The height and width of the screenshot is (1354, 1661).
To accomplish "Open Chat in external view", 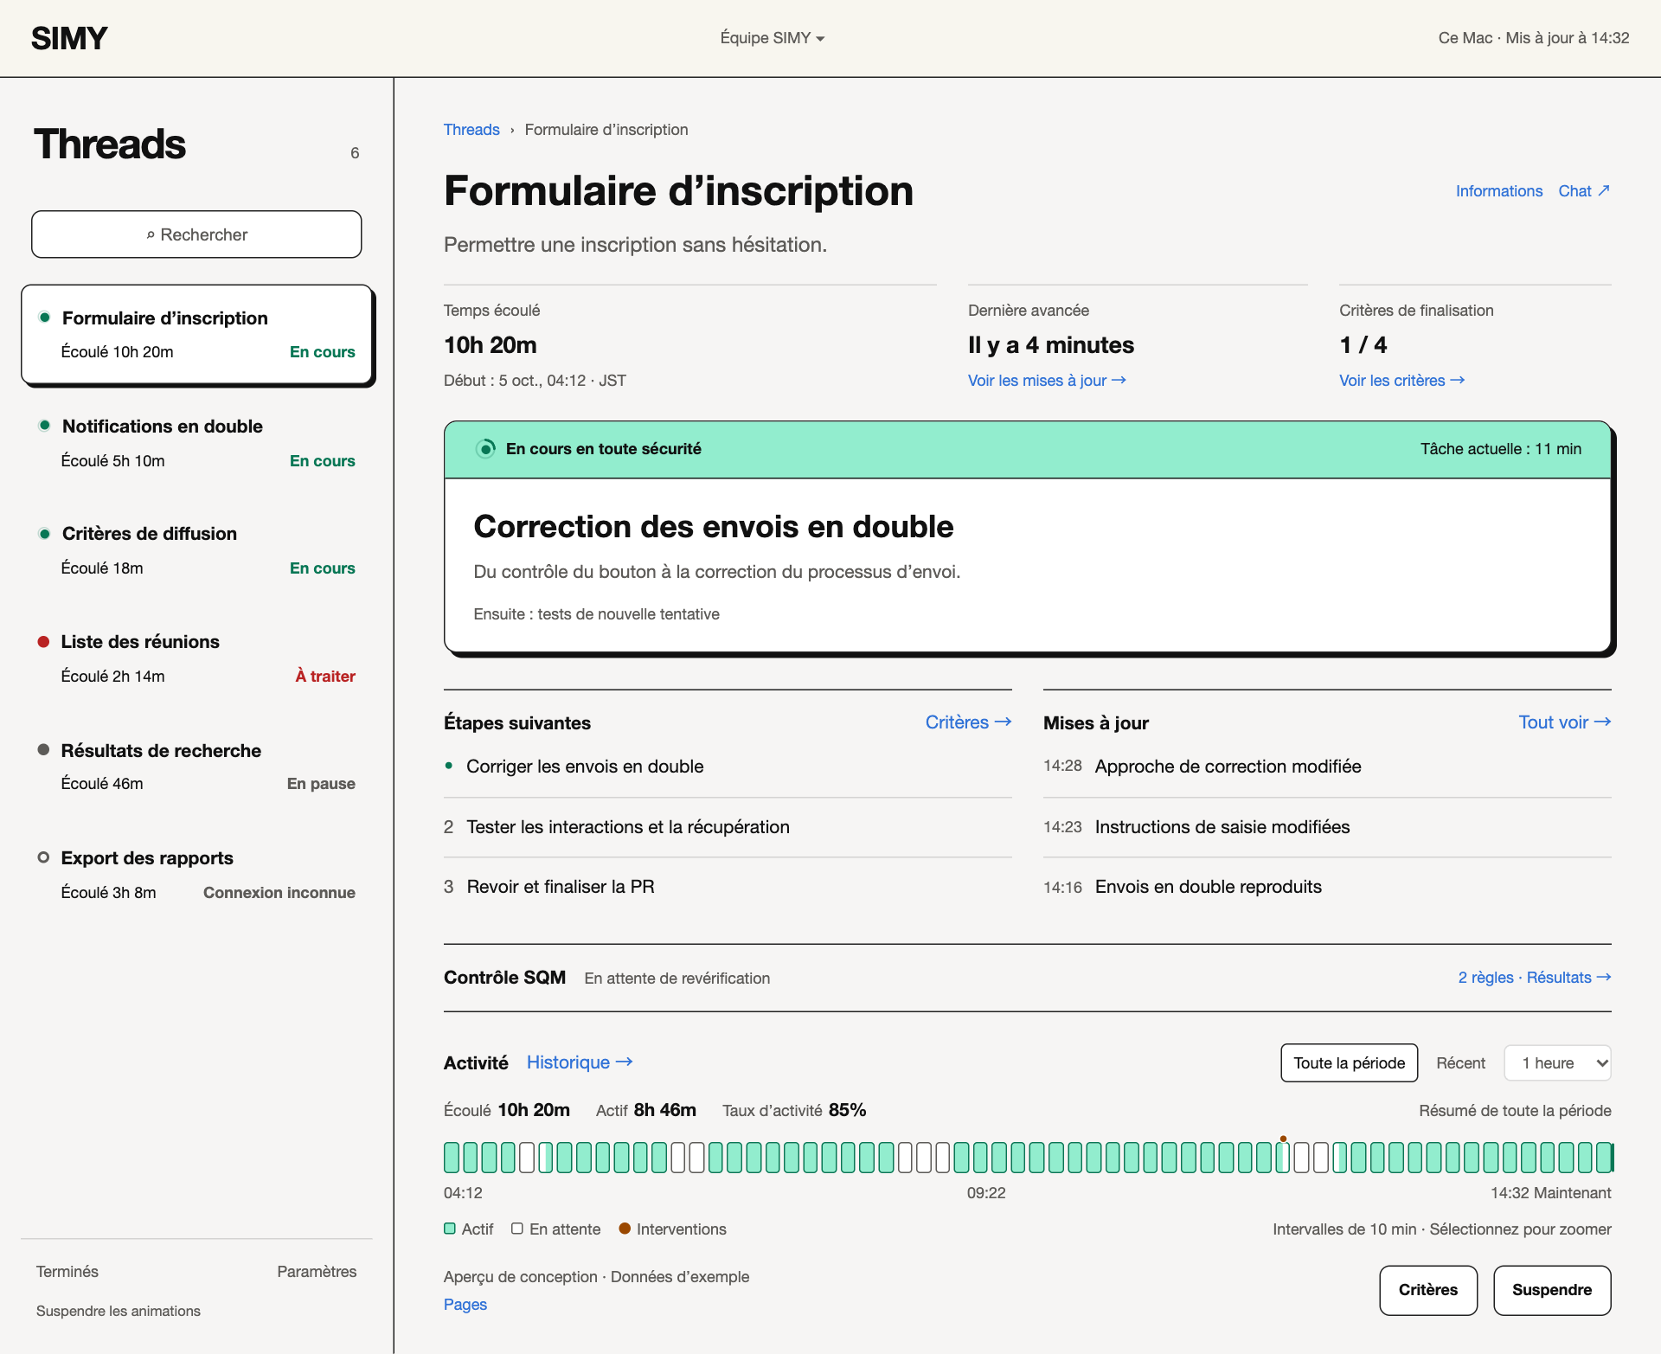I will (x=1584, y=191).
